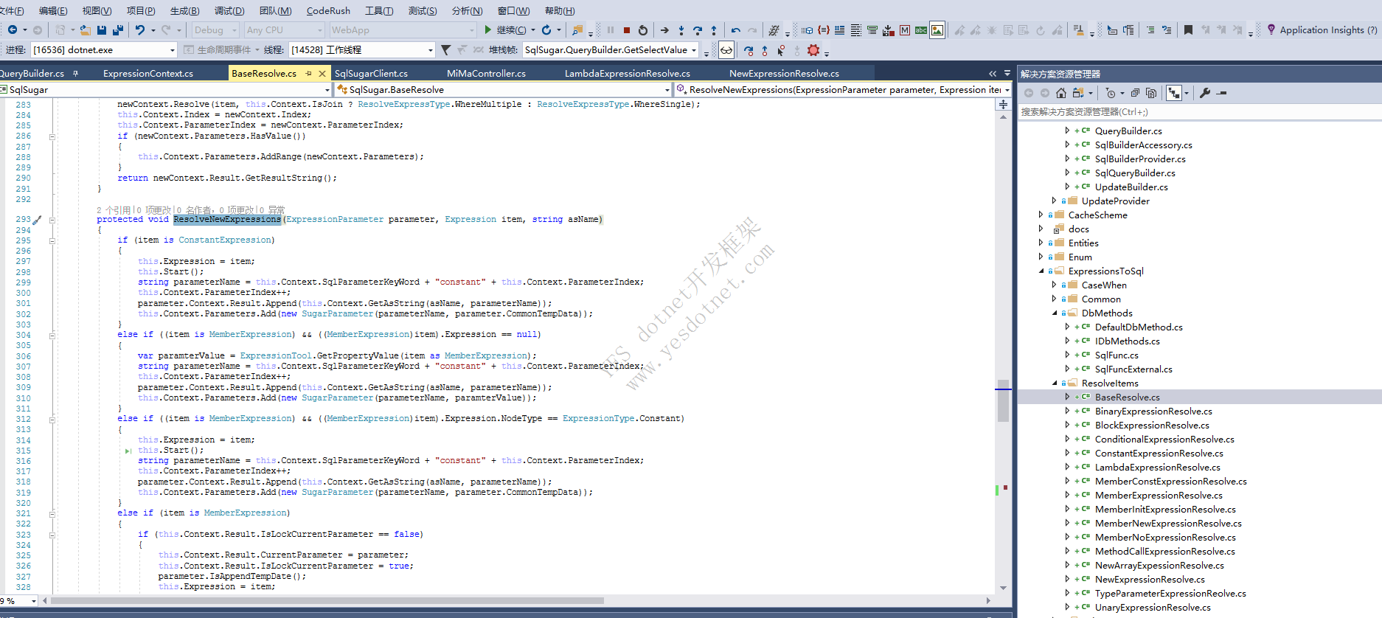
Task: Click the Application Insights lightbulb icon
Action: tap(1271, 29)
